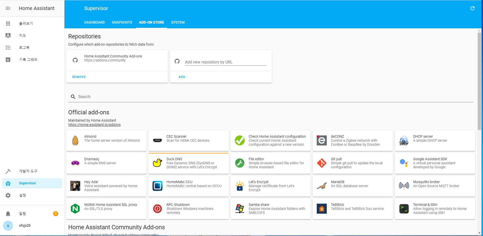Click the add-on Search field
Viewport: 483px width, 236px height.
tap(271, 97)
